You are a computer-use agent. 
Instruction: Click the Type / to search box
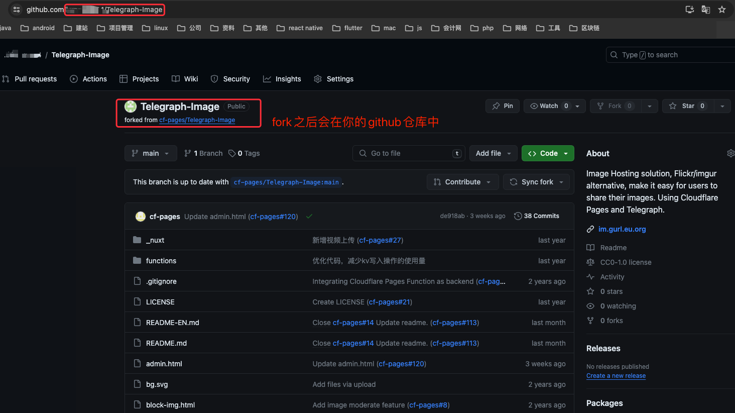pos(671,55)
